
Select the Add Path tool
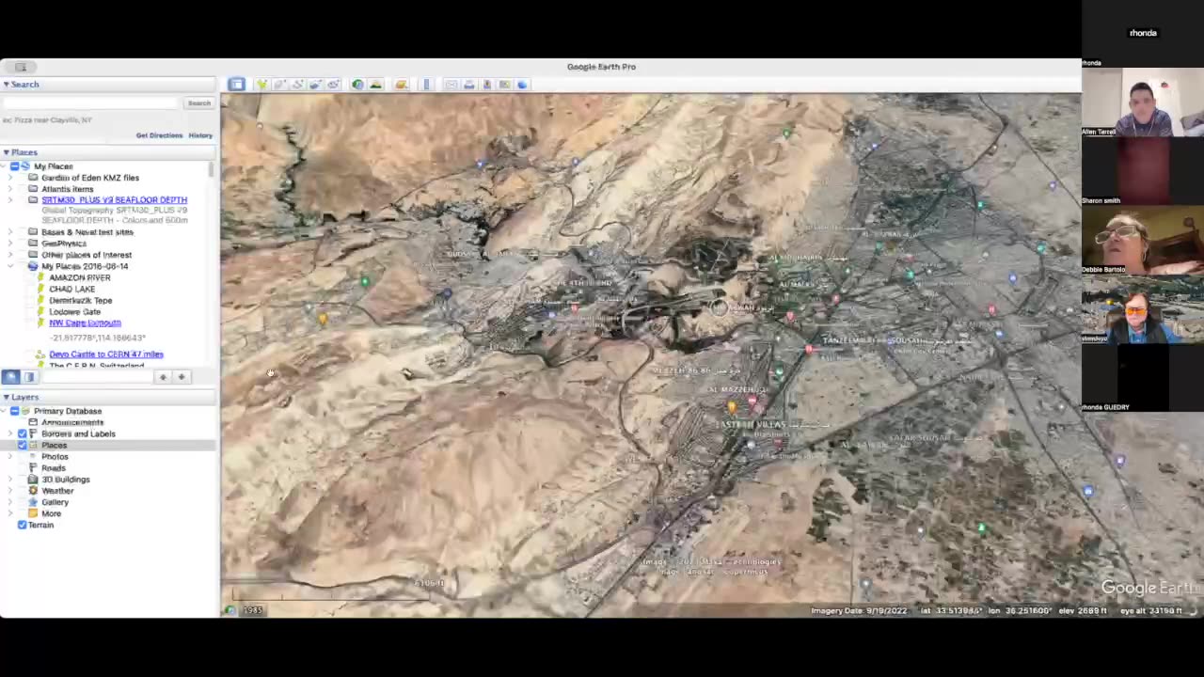297,85
